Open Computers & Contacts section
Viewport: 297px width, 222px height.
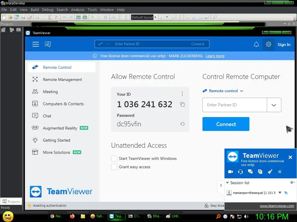62,104
